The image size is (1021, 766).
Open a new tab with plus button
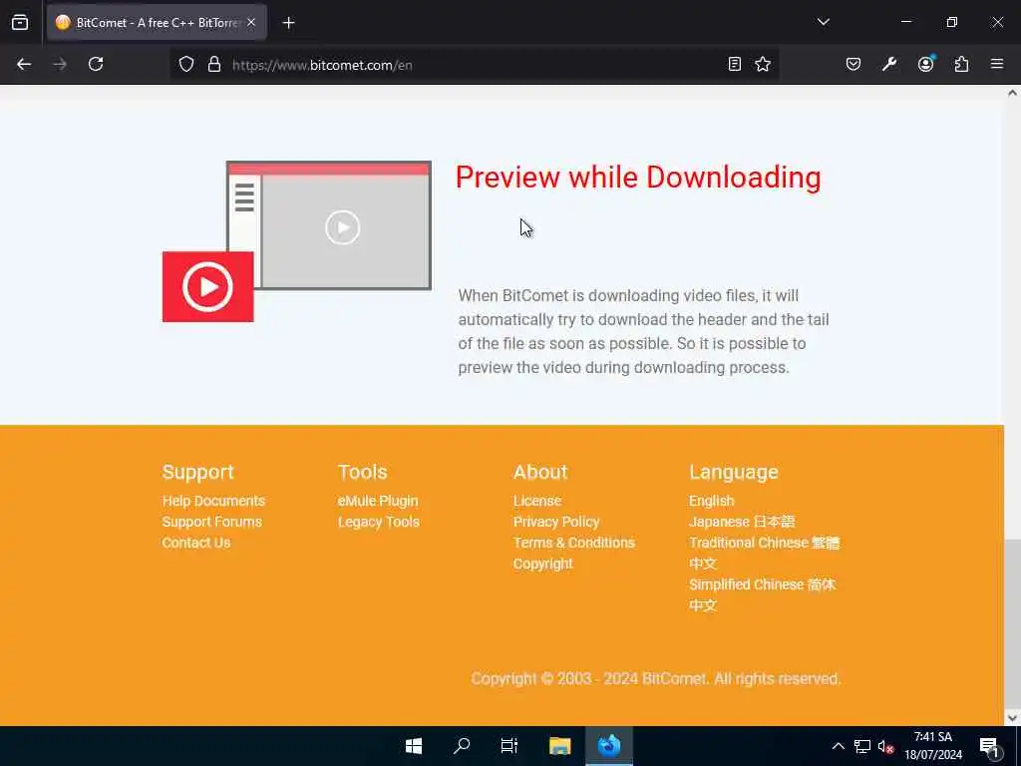tap(288, 23)
